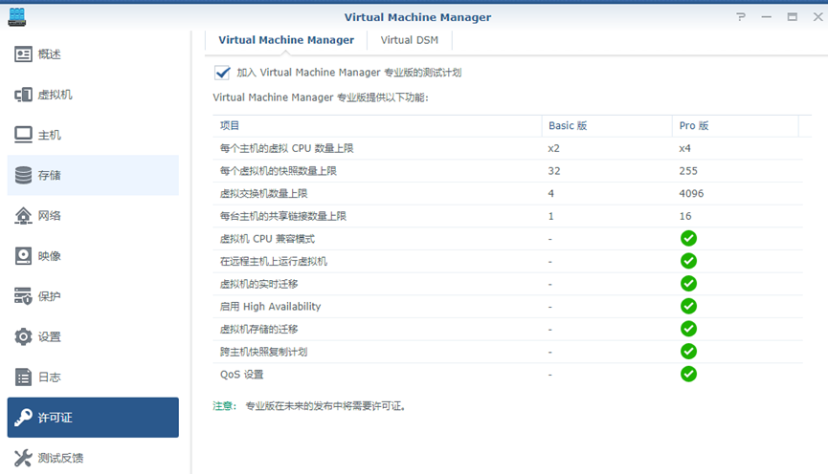Uncheck the 加入 Virtual Machine Manager 专业版 beta checkbox
The width and height of the screenshot is (828, 474).
click(222, 73)
